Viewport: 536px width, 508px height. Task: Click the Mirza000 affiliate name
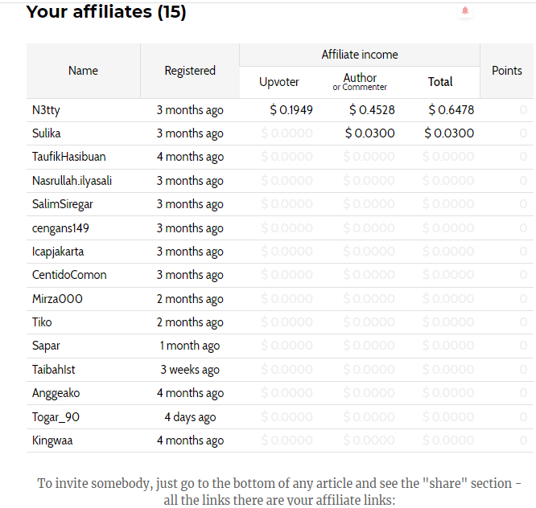[57, 299]
